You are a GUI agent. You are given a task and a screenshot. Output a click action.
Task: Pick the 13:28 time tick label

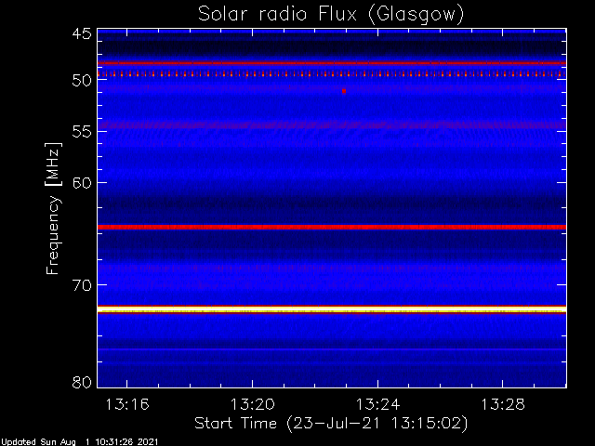tap(502, 405)
